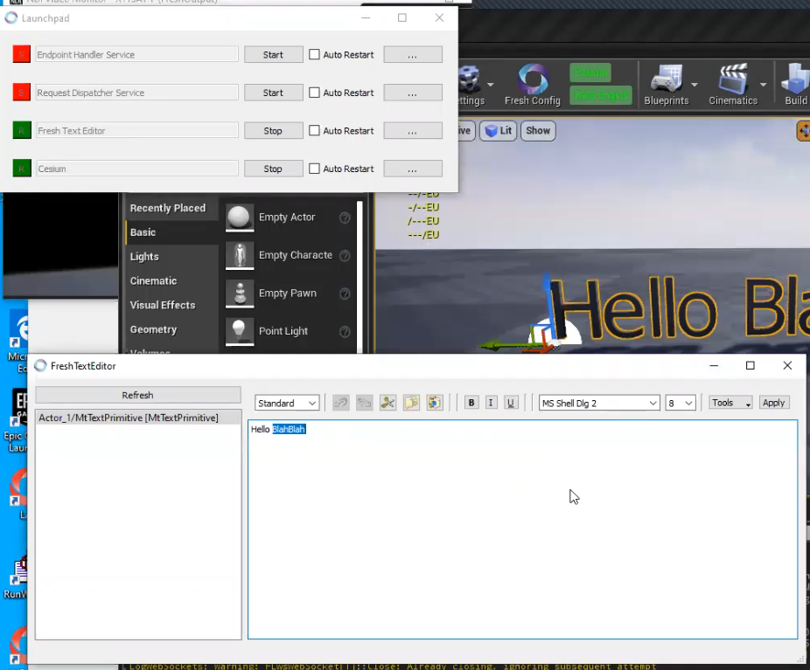Click the Copy icon in FreshTextEditor toolbar
The image size is (810, 670).
coord(411,403)
